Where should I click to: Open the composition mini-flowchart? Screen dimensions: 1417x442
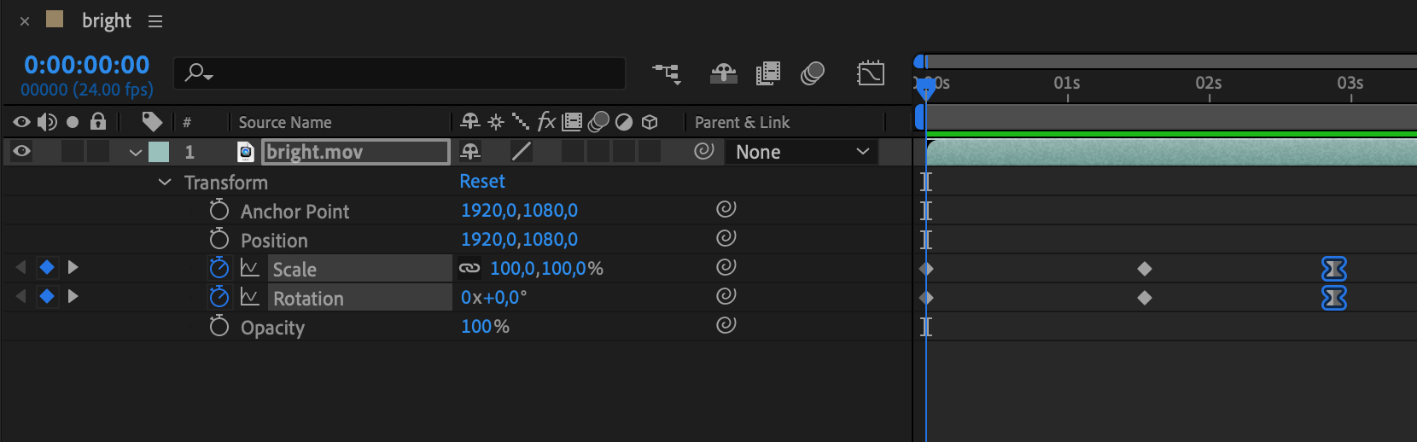pyautogui.click(x=667, y=73)
